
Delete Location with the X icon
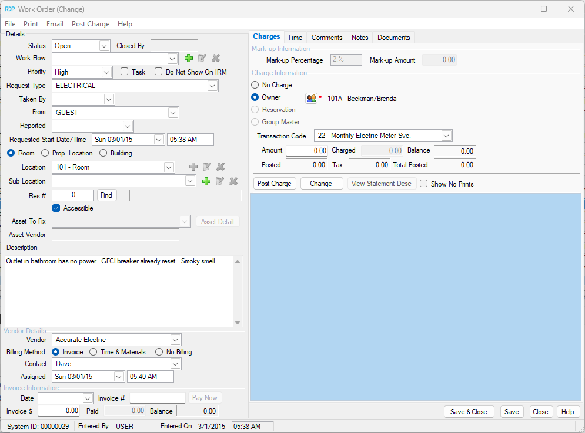point(220,167)
